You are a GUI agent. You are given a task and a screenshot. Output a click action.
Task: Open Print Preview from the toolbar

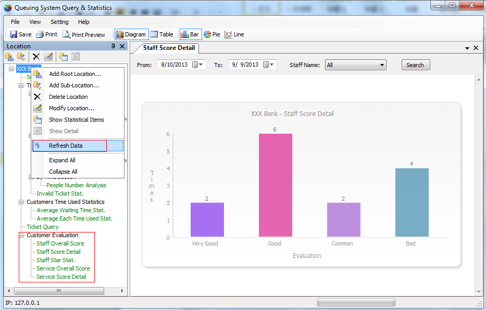pyautogui.click(x=84, y=34)
